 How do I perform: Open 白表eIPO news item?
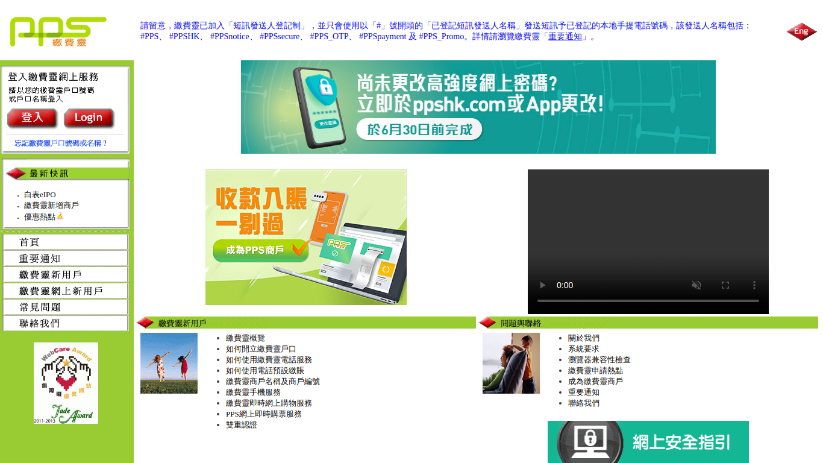click(x=40, y=195)
